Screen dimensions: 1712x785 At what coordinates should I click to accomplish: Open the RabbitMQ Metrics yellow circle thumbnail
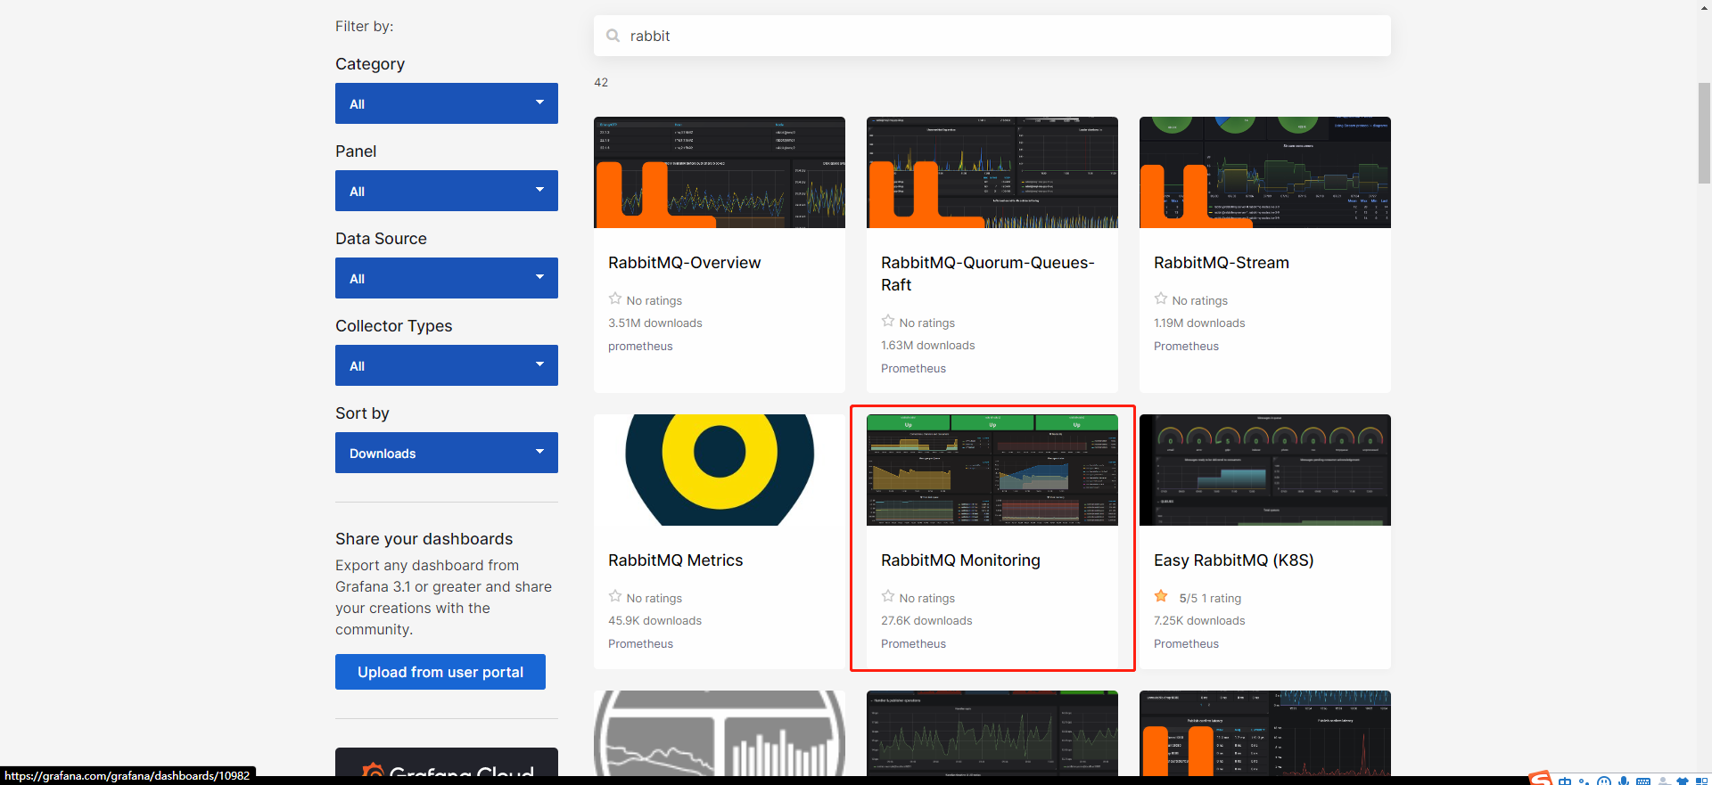tap(720, 470)
